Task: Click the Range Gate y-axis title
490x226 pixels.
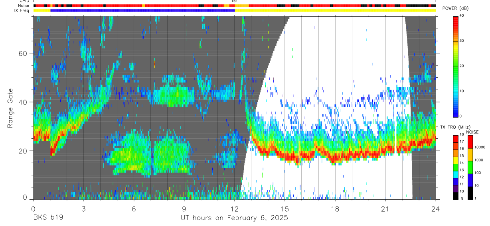Action: click(10, 108)
